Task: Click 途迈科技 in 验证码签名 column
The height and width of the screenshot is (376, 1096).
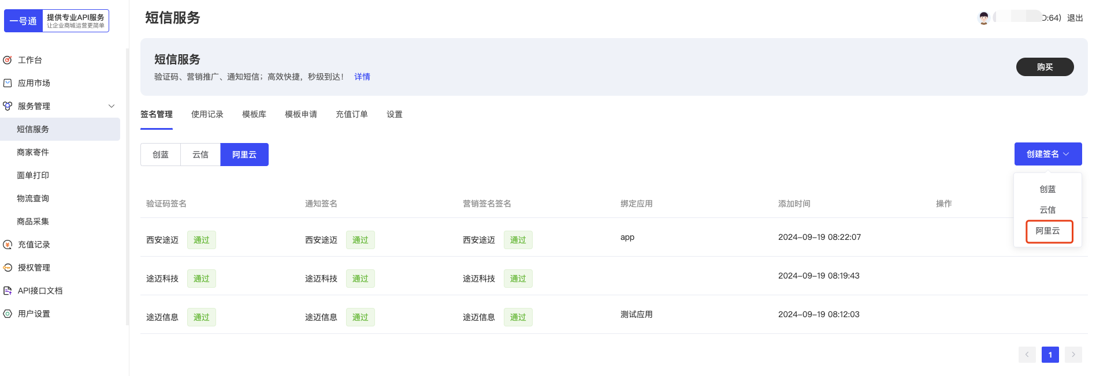Action: tap(162, 279)
